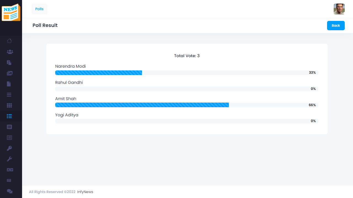Switch to the Polls tab
This screenshot has width=353, height=198.
pyautogui.click(x=39, y=9)
